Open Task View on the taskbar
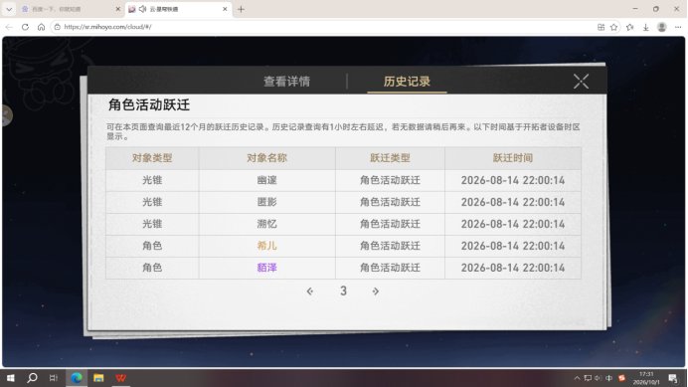The image size is (688, 387). [54, 378]
